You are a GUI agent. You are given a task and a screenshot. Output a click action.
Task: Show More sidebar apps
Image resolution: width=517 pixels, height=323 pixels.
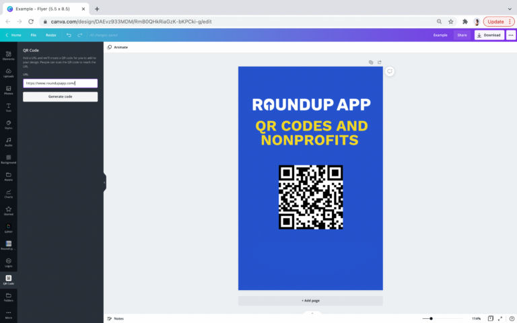9,314
